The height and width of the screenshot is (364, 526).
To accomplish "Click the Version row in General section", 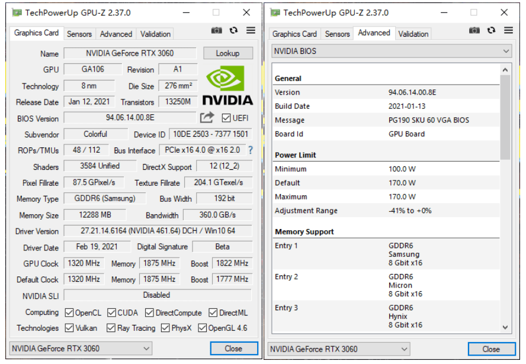I will click(x=386, y=92).
